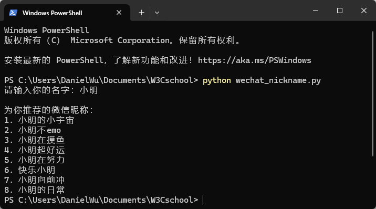Open a new tab with plus button
Screen dimensions: 376x209
(141, 13)
